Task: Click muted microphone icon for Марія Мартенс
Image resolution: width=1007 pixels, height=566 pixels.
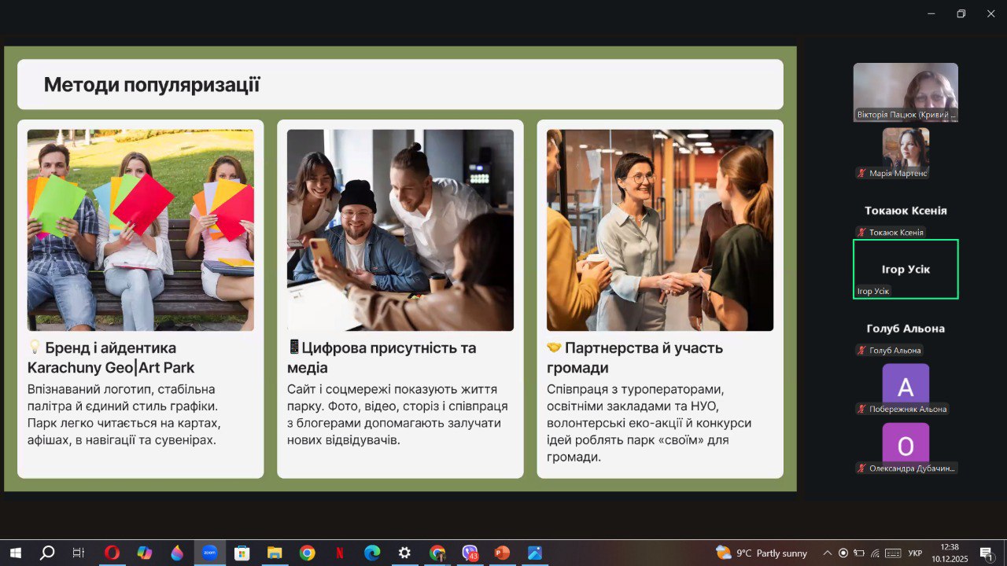Action: (x=862, y=173)
